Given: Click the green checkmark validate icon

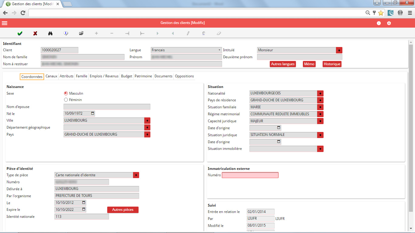Looking at the screenshot, I should (20, 33).
